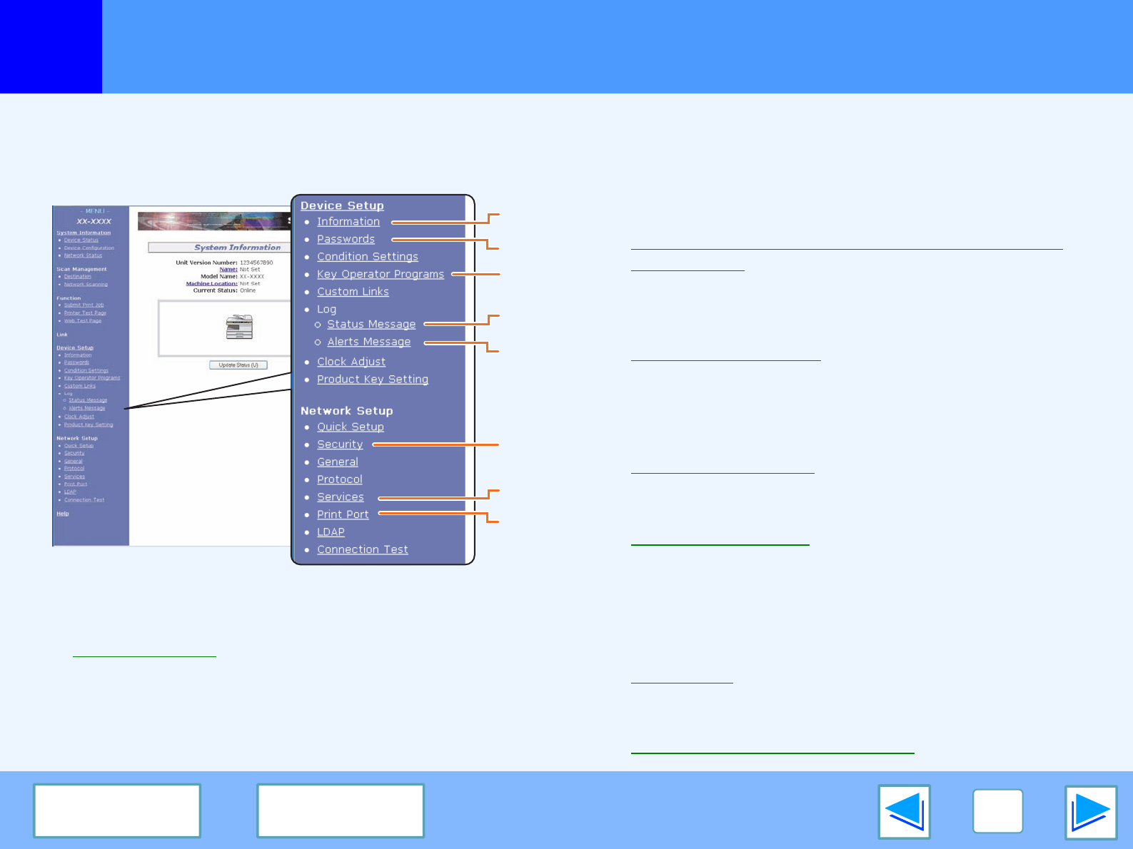
Task: Click the Device Setup heading in enlarged menu
Action: (342, 205)
